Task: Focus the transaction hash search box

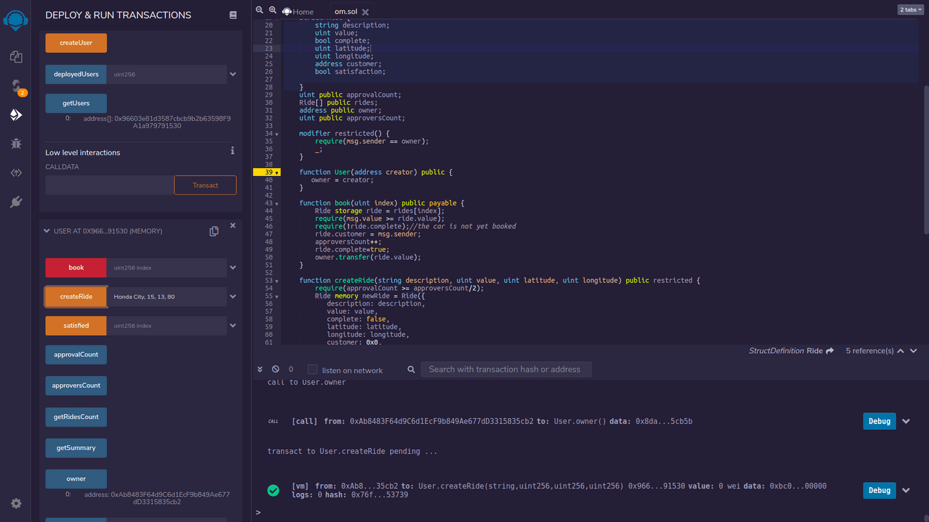Action: pyautogui.click(x=506, y=369)
